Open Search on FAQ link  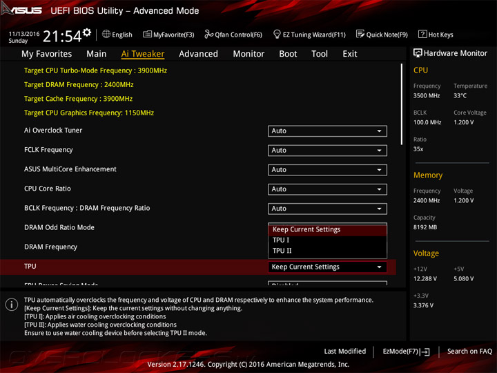click(469, 351)
